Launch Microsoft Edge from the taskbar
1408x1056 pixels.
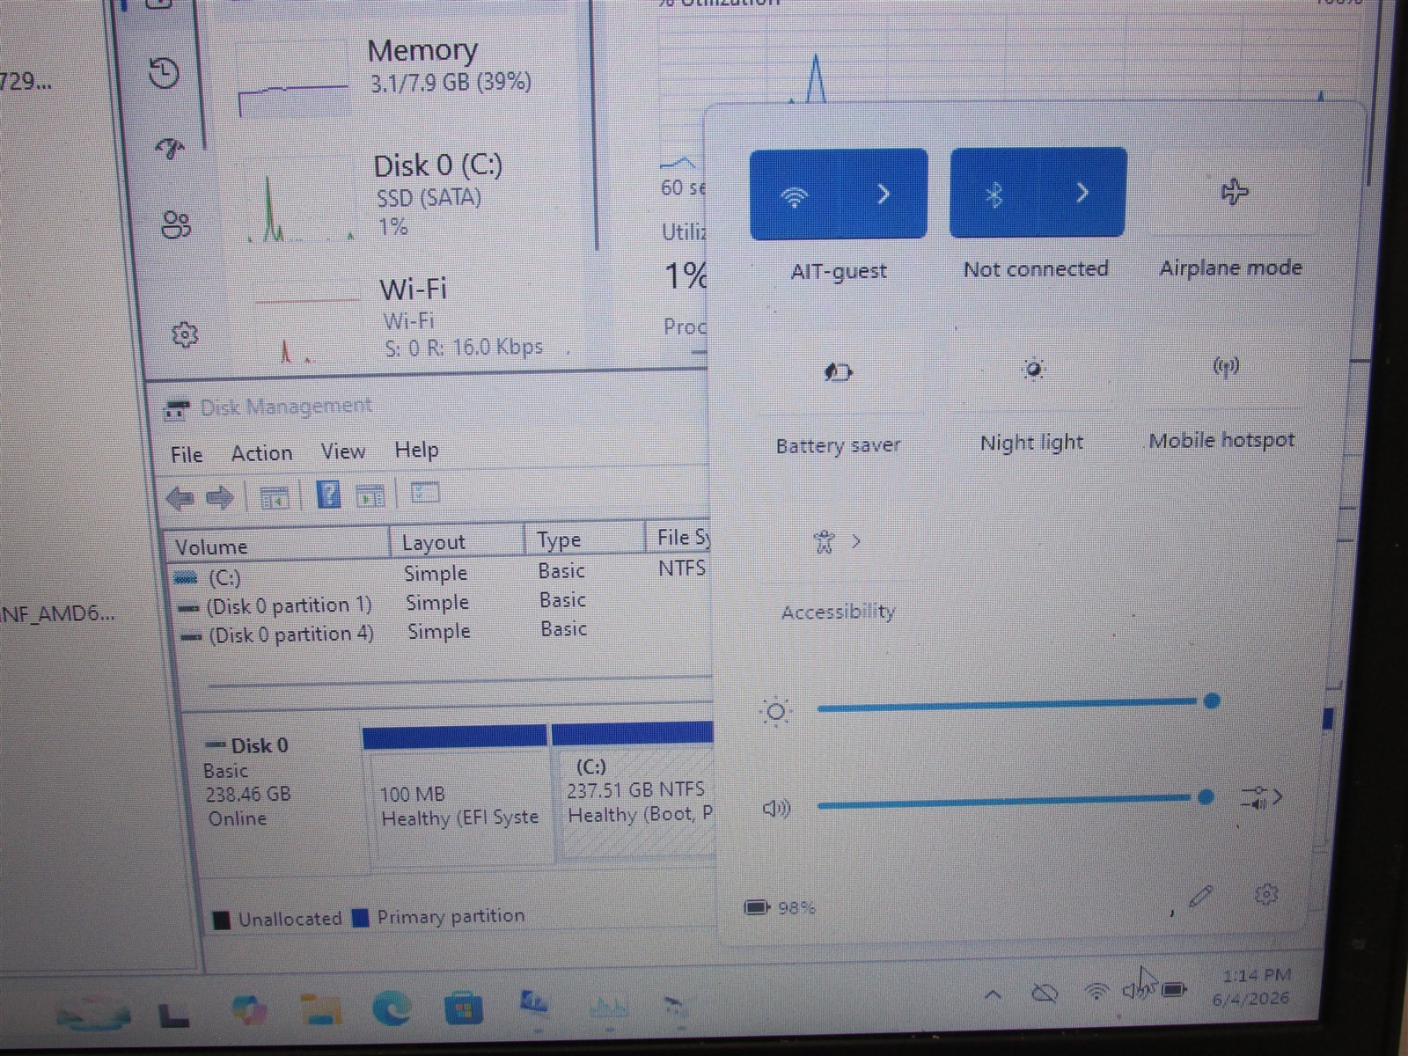392,1008
